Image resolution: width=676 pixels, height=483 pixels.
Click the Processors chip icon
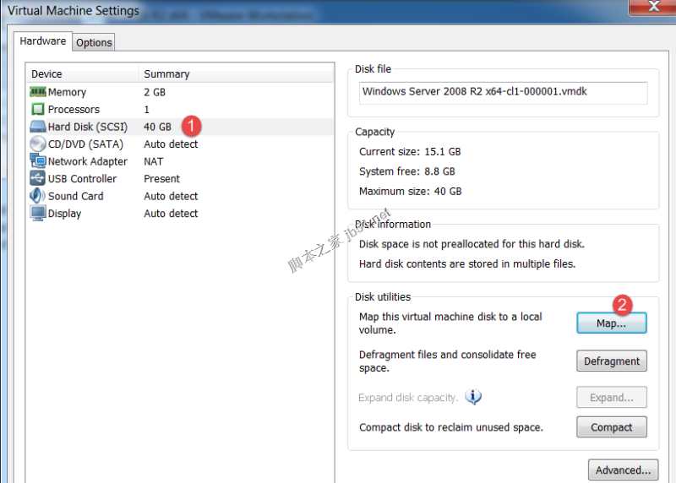click(x=38, y=109)
